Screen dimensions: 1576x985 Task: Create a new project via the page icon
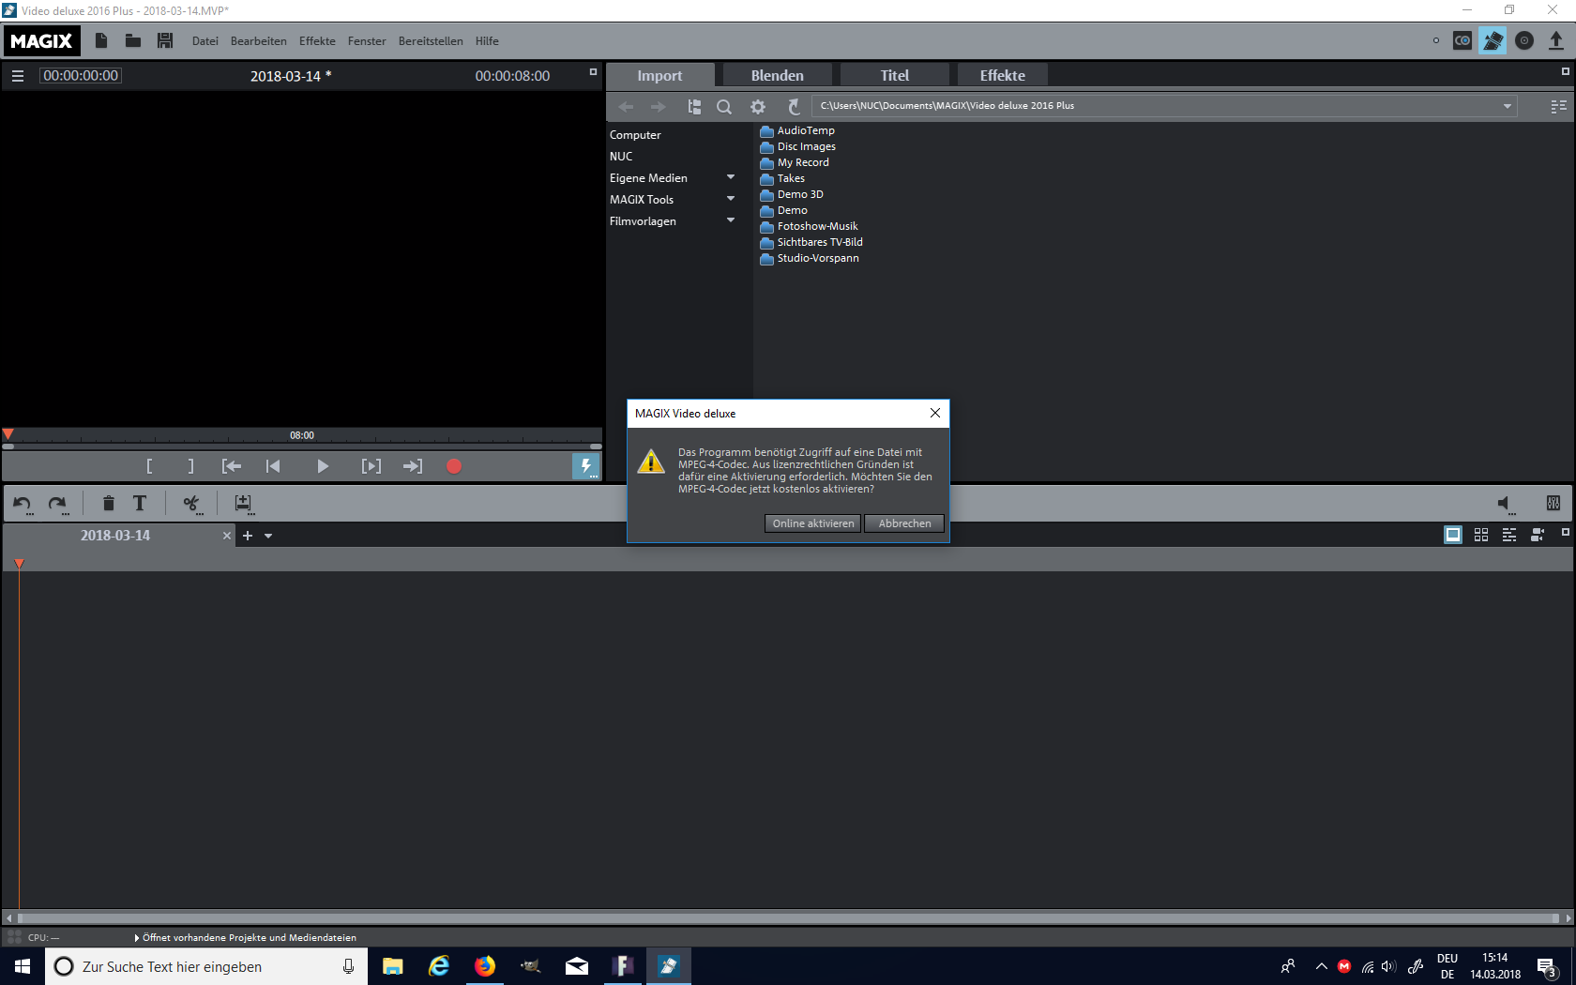click(101, 40)
